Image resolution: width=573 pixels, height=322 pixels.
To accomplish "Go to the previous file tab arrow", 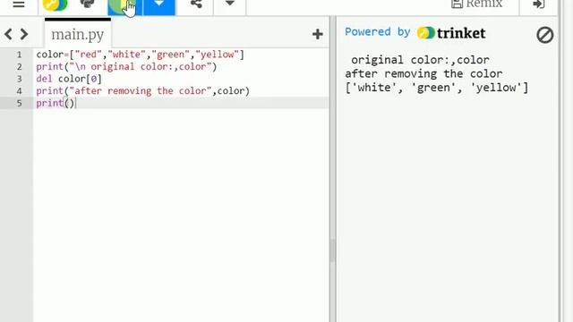I will pos(8,34).
